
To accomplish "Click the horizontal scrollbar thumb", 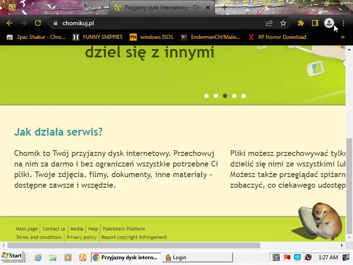I will pyautogui.click(x=134, y=245).
